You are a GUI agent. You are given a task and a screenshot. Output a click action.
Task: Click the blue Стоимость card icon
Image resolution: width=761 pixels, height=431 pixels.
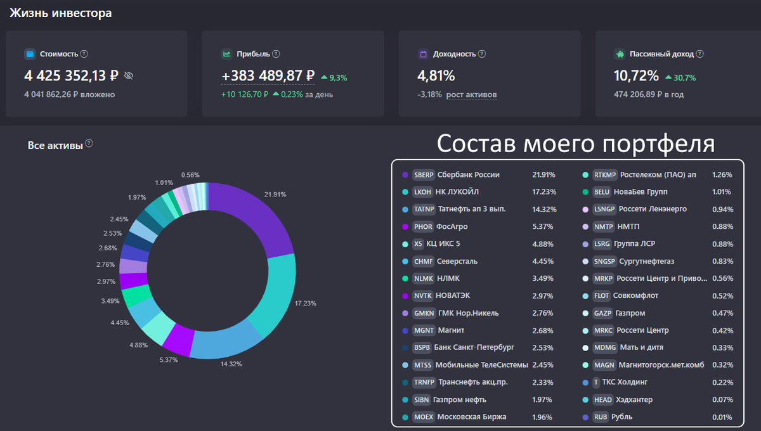click(30, 55)
